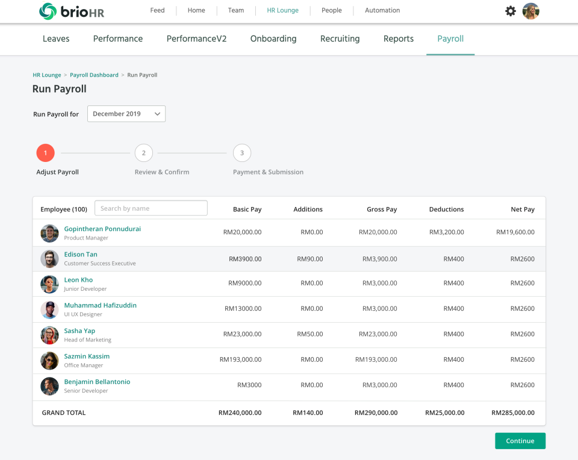Click Benjamin Bellantonio's name link
The width and height of the screenshot is (578, 460).
click(x=97, y=382)
